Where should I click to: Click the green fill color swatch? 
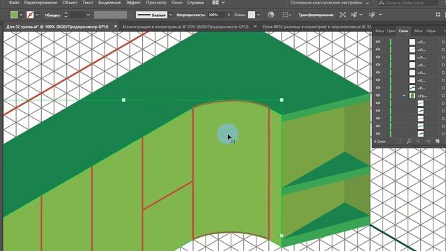click(14, 15)
